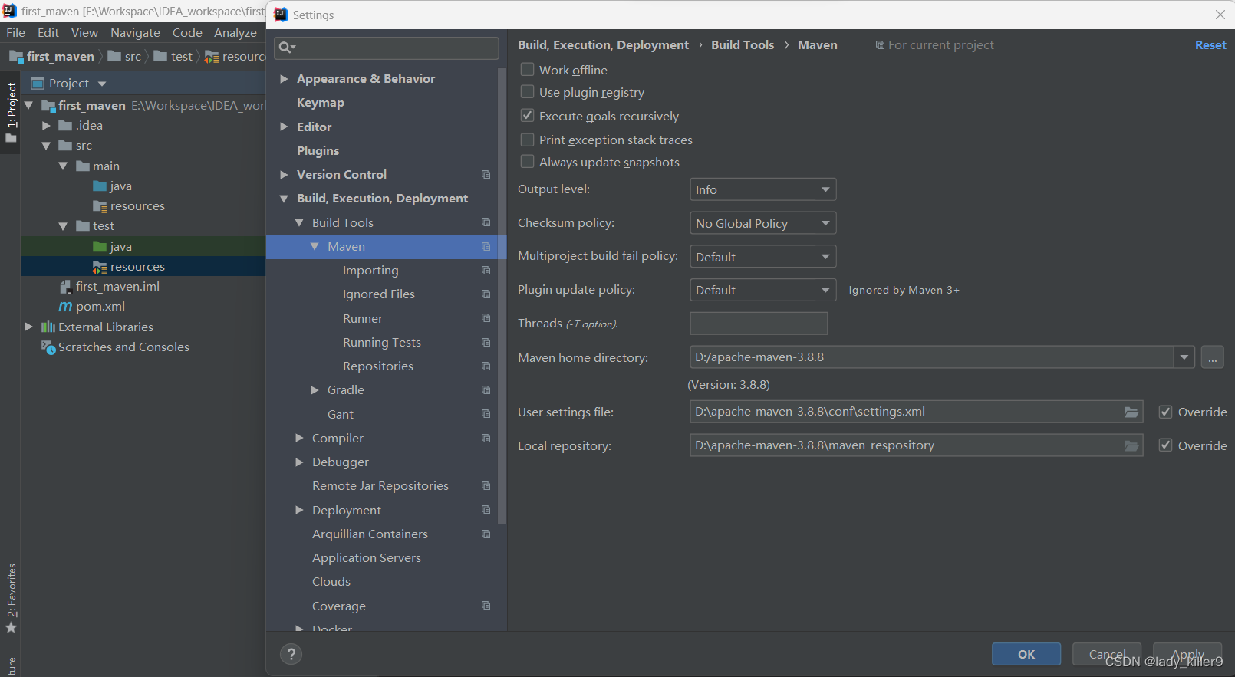Open Multiproject build fail policy dropdown

coord(762,257)
